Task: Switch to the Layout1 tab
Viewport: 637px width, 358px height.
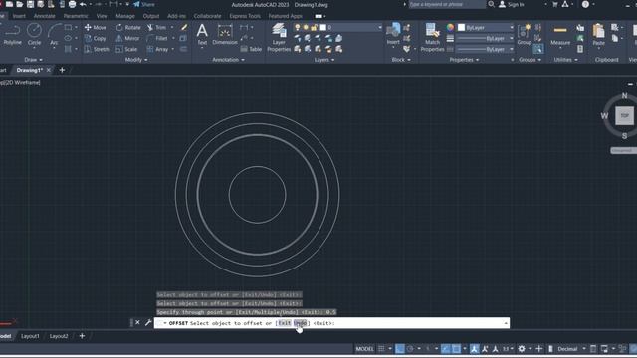Action: tap(30, 336)
